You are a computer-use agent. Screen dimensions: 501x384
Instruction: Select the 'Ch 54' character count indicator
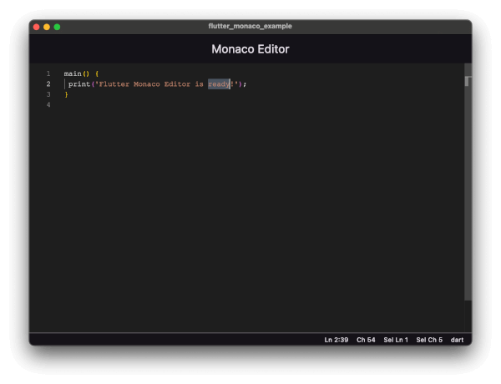coord(366,340)
